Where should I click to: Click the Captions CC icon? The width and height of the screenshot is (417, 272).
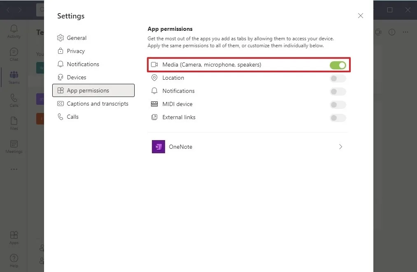61,104
